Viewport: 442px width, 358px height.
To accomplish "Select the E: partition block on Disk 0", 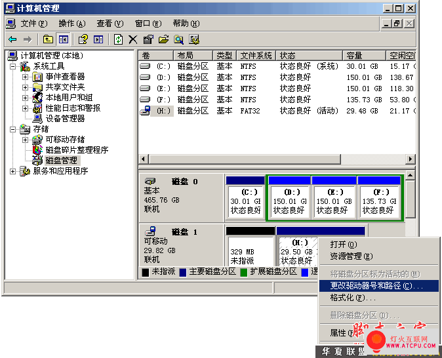I will pyautogui.click(x=334, y=197).
